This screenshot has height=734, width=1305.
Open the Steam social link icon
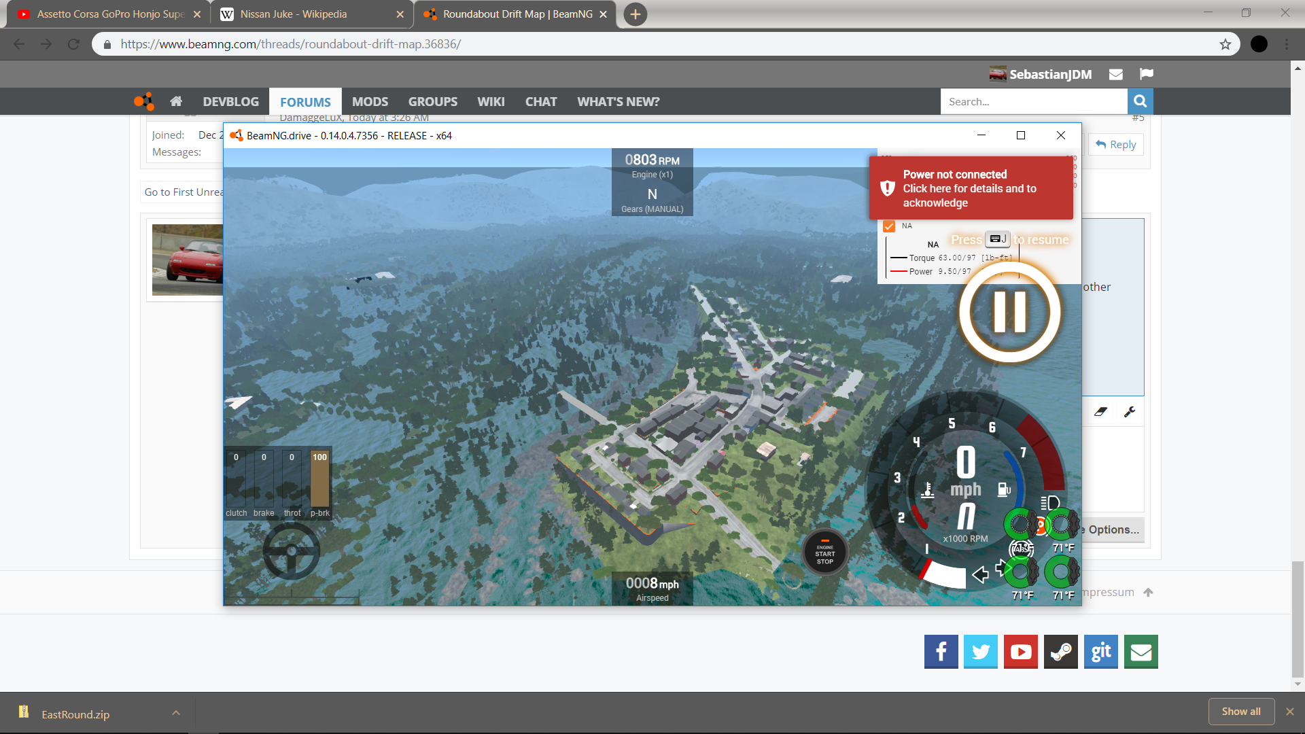click(1060, 652)
